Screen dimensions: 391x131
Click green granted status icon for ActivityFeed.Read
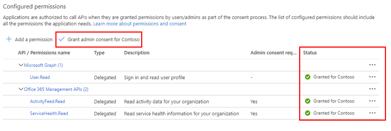tap(308, 101)
